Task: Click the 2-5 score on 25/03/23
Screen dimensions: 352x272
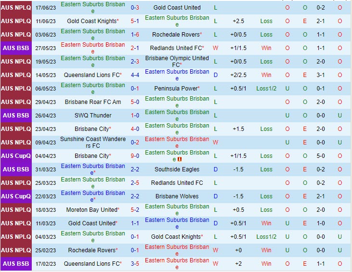Action: point(135,182)
